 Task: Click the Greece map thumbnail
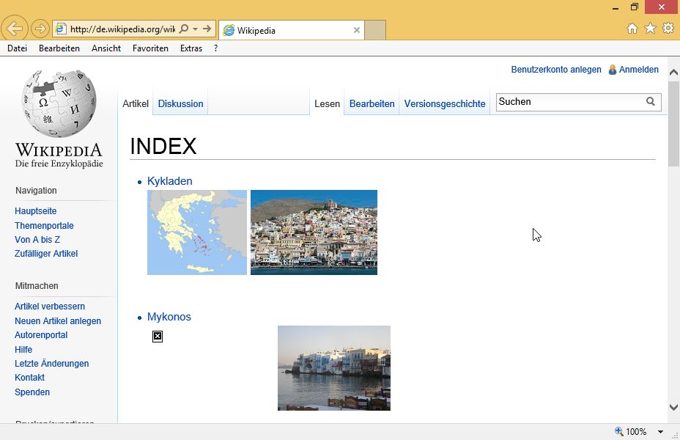[197, 232]
